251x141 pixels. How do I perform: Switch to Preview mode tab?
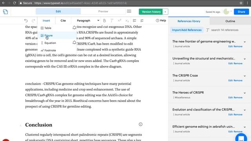pos(103,11)
